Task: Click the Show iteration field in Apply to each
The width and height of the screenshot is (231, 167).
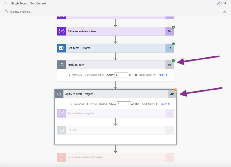Action: click(121, 75)
